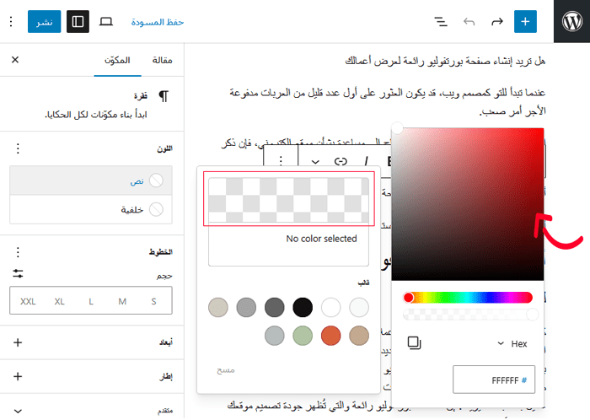Switch to the المكوّن tab
Viewport: 590px width, 420px height.
[117, 60]
